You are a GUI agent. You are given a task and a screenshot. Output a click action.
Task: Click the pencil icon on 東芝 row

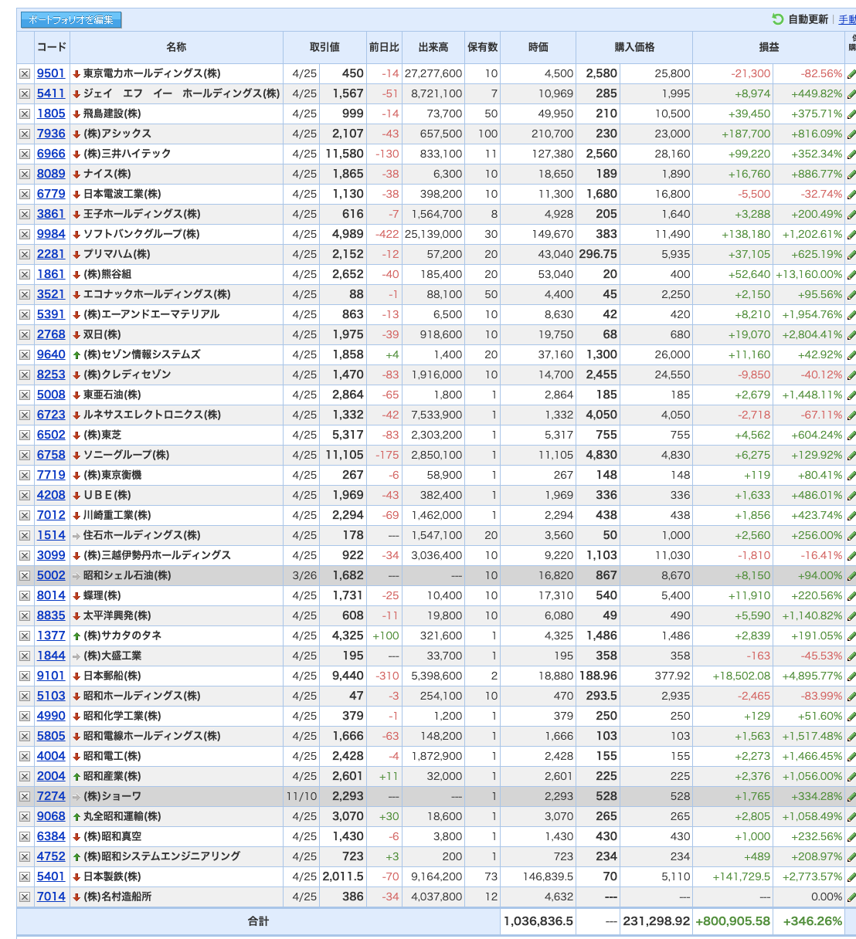pyautogui.click(x=851, y=436)
